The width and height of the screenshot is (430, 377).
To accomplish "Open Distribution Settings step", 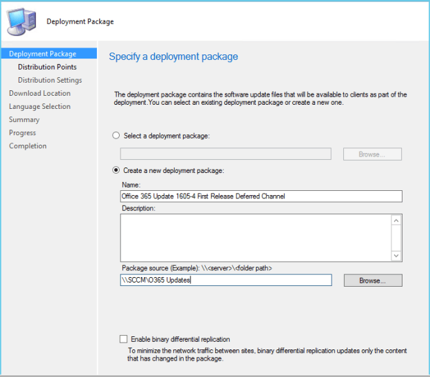I will click(50, 80).
